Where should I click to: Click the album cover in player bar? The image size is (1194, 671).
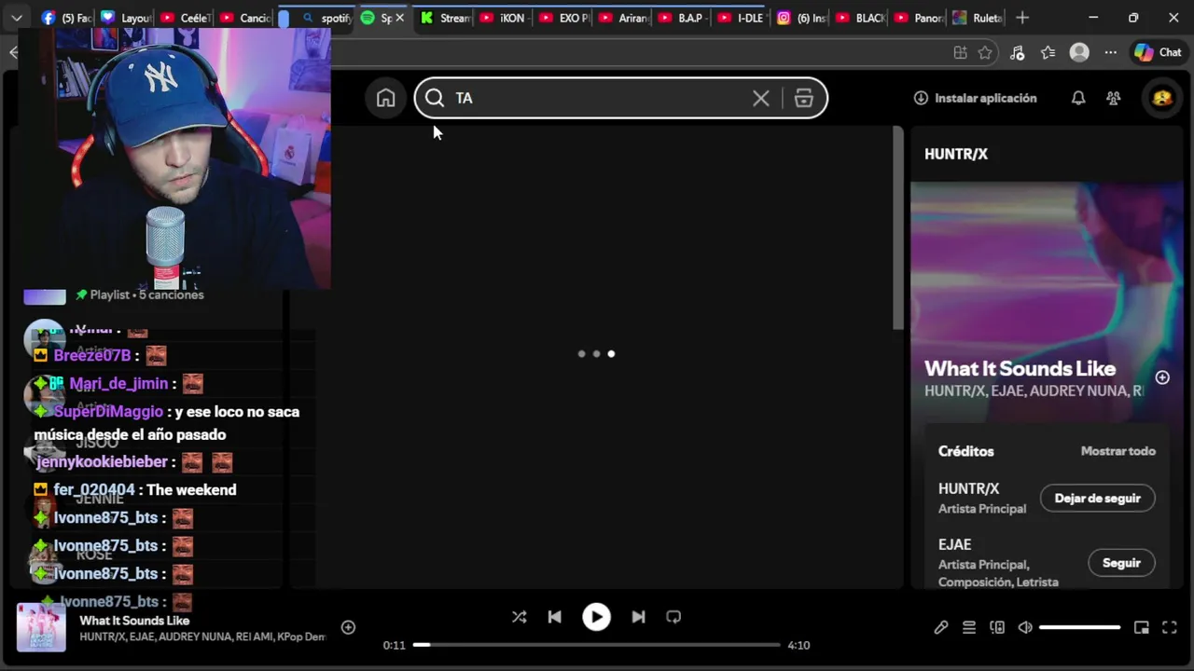point(41,627)
